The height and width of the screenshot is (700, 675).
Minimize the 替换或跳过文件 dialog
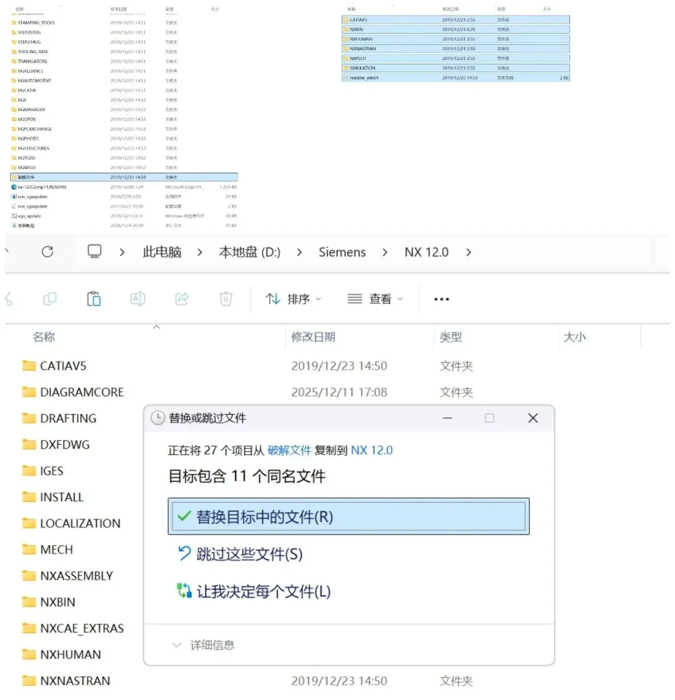[x=447, y=418]
